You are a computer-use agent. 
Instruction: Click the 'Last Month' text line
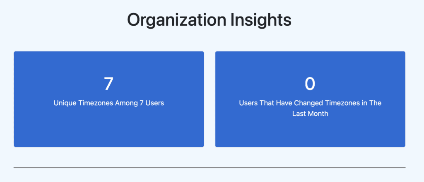tap(310, 113)
